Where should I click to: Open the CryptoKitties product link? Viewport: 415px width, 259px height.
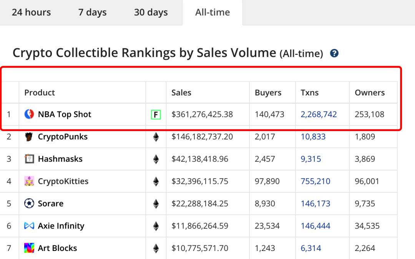point(63,181)
